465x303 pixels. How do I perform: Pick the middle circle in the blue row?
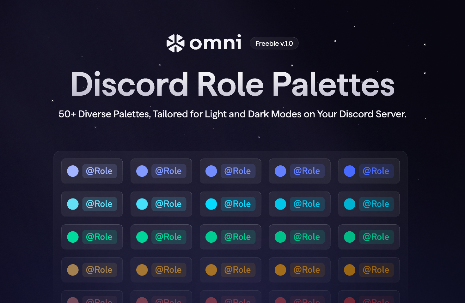click(211, 171)
